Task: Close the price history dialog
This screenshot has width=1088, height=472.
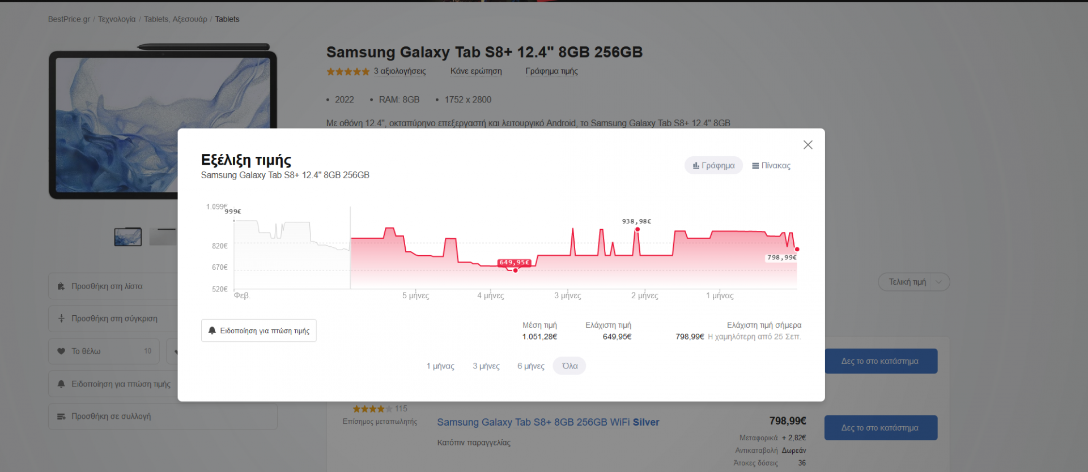Action: [x=807, y=145]
